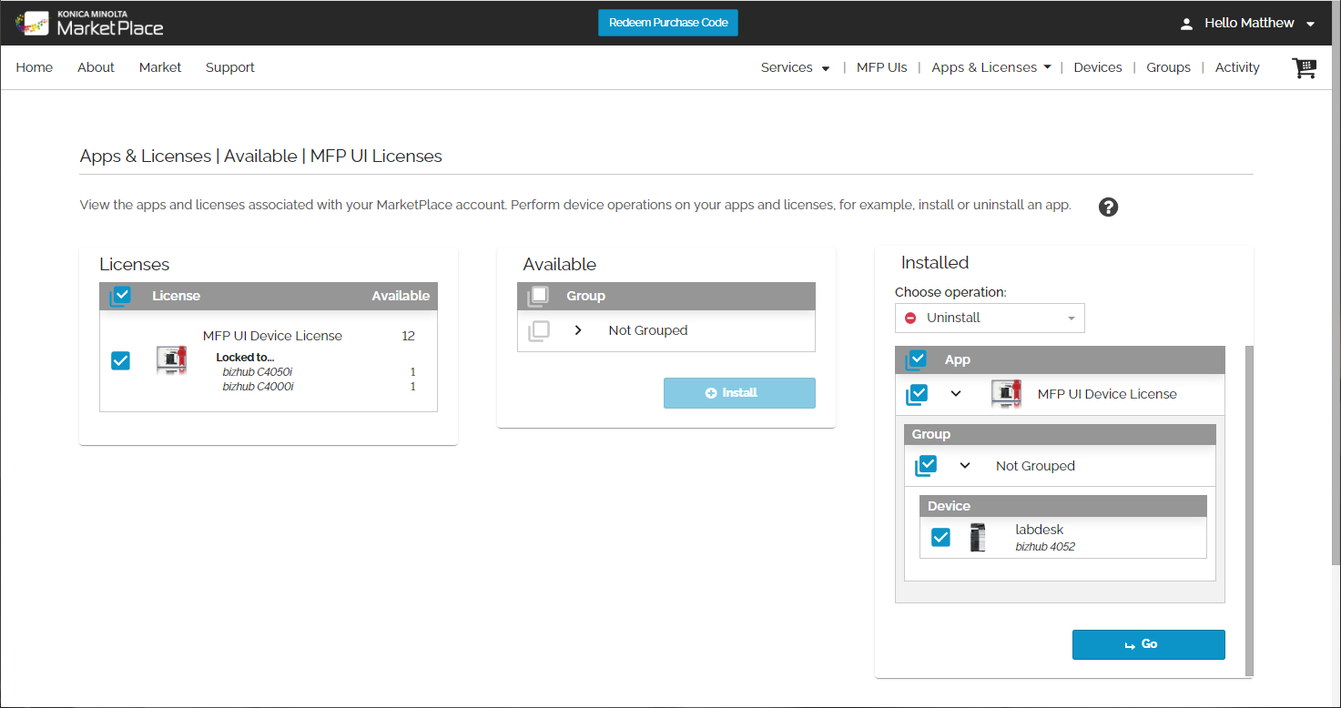Toggle select-all checkbox in Installed App header

pyautogui.click(x=917, y=359)
